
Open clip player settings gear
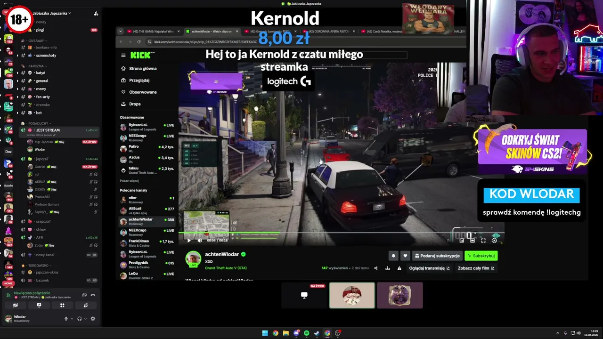[494, 241]
